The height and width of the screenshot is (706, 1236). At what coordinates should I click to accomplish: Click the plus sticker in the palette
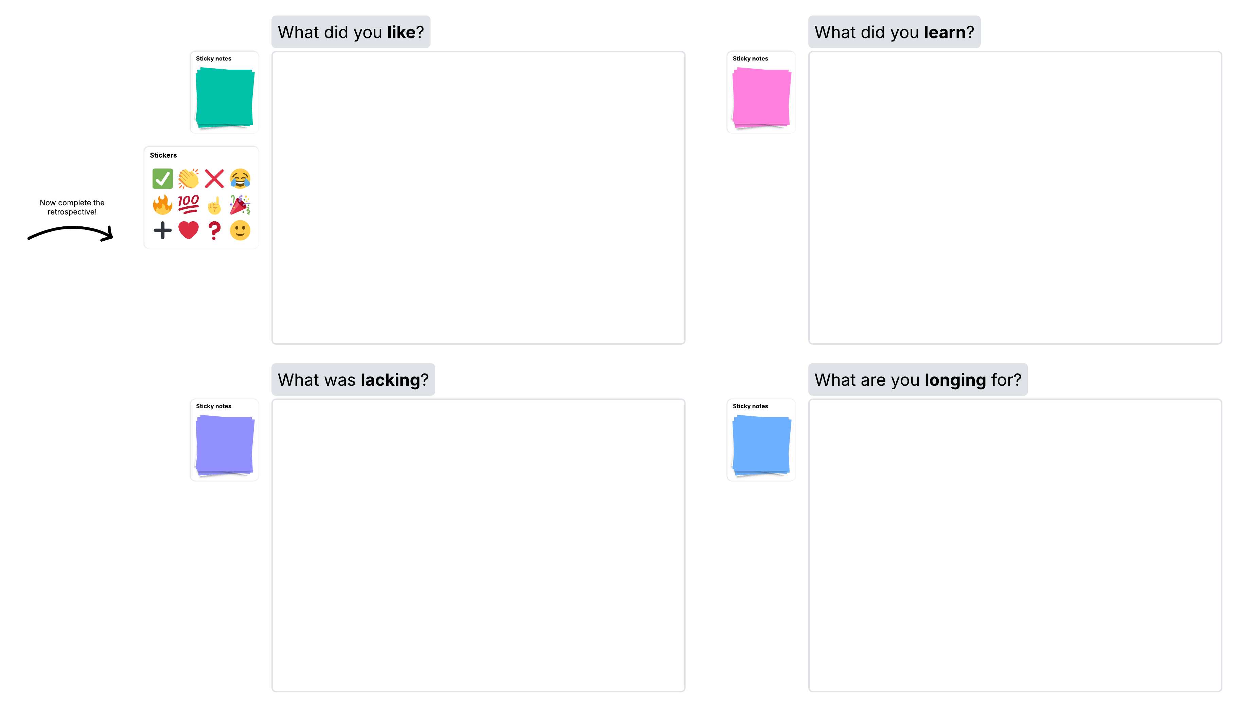(162, 231)
